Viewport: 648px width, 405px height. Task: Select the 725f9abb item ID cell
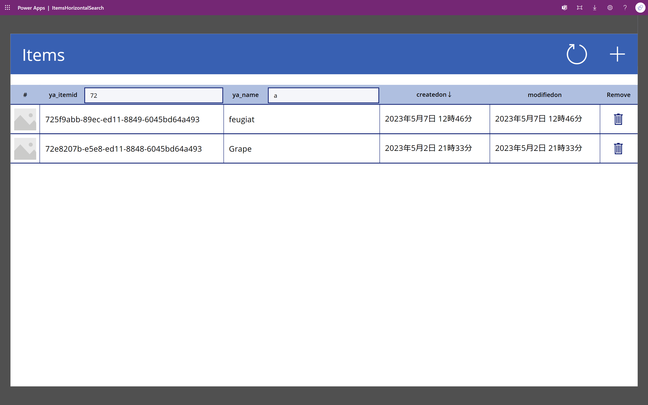click(x=122, y=119)
